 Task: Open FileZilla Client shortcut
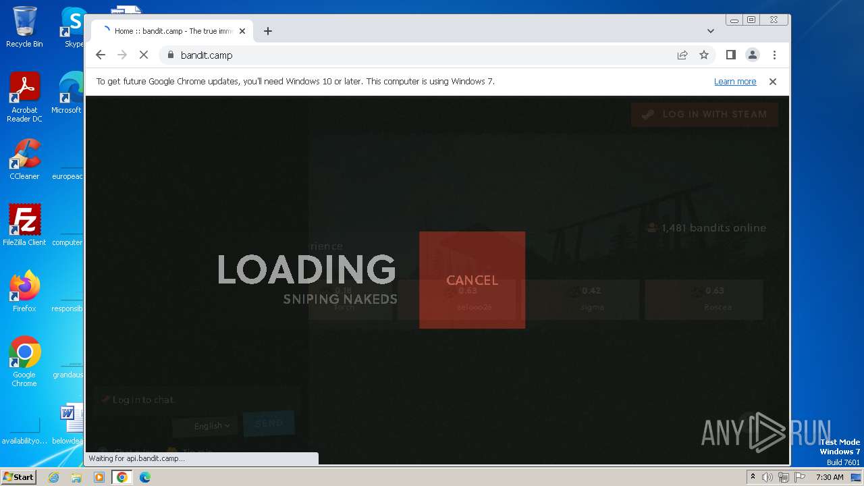(24, 225)
